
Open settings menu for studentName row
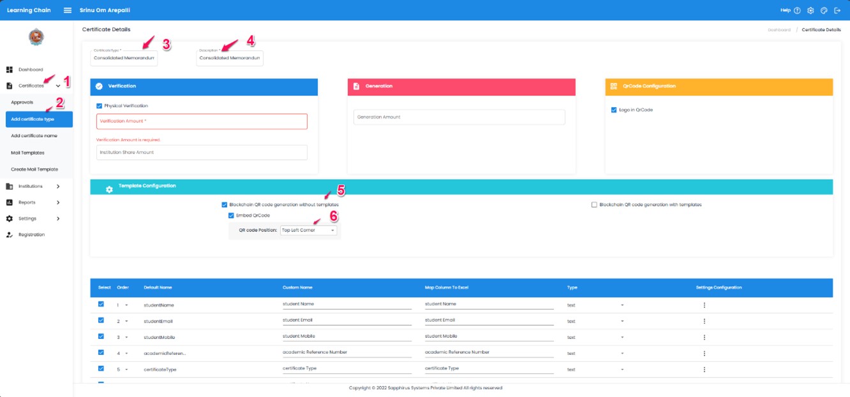tap(705, 305)
